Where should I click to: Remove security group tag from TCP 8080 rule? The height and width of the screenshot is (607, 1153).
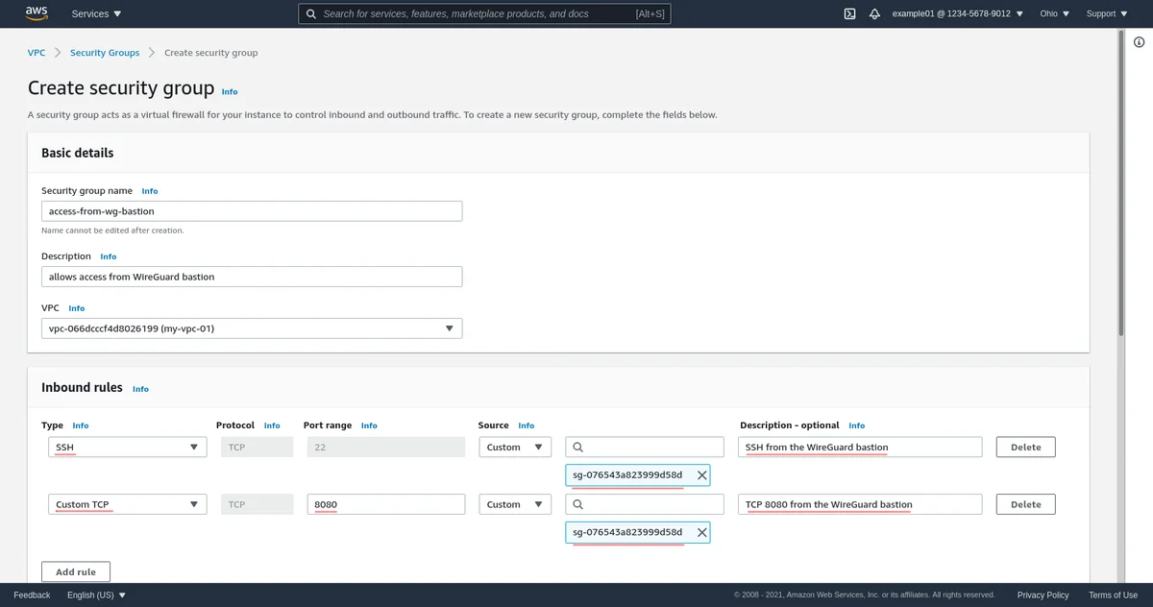701,533
